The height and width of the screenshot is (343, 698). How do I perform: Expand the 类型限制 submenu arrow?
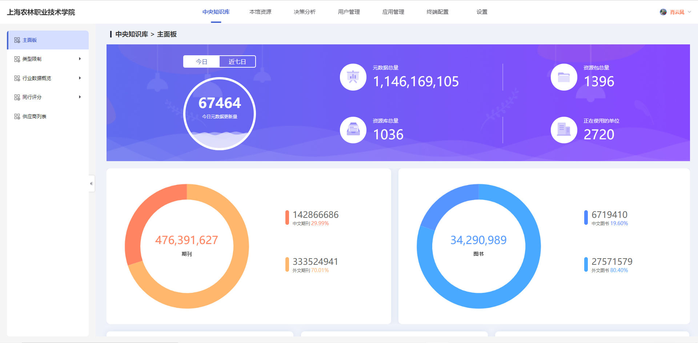pos(80,59)
